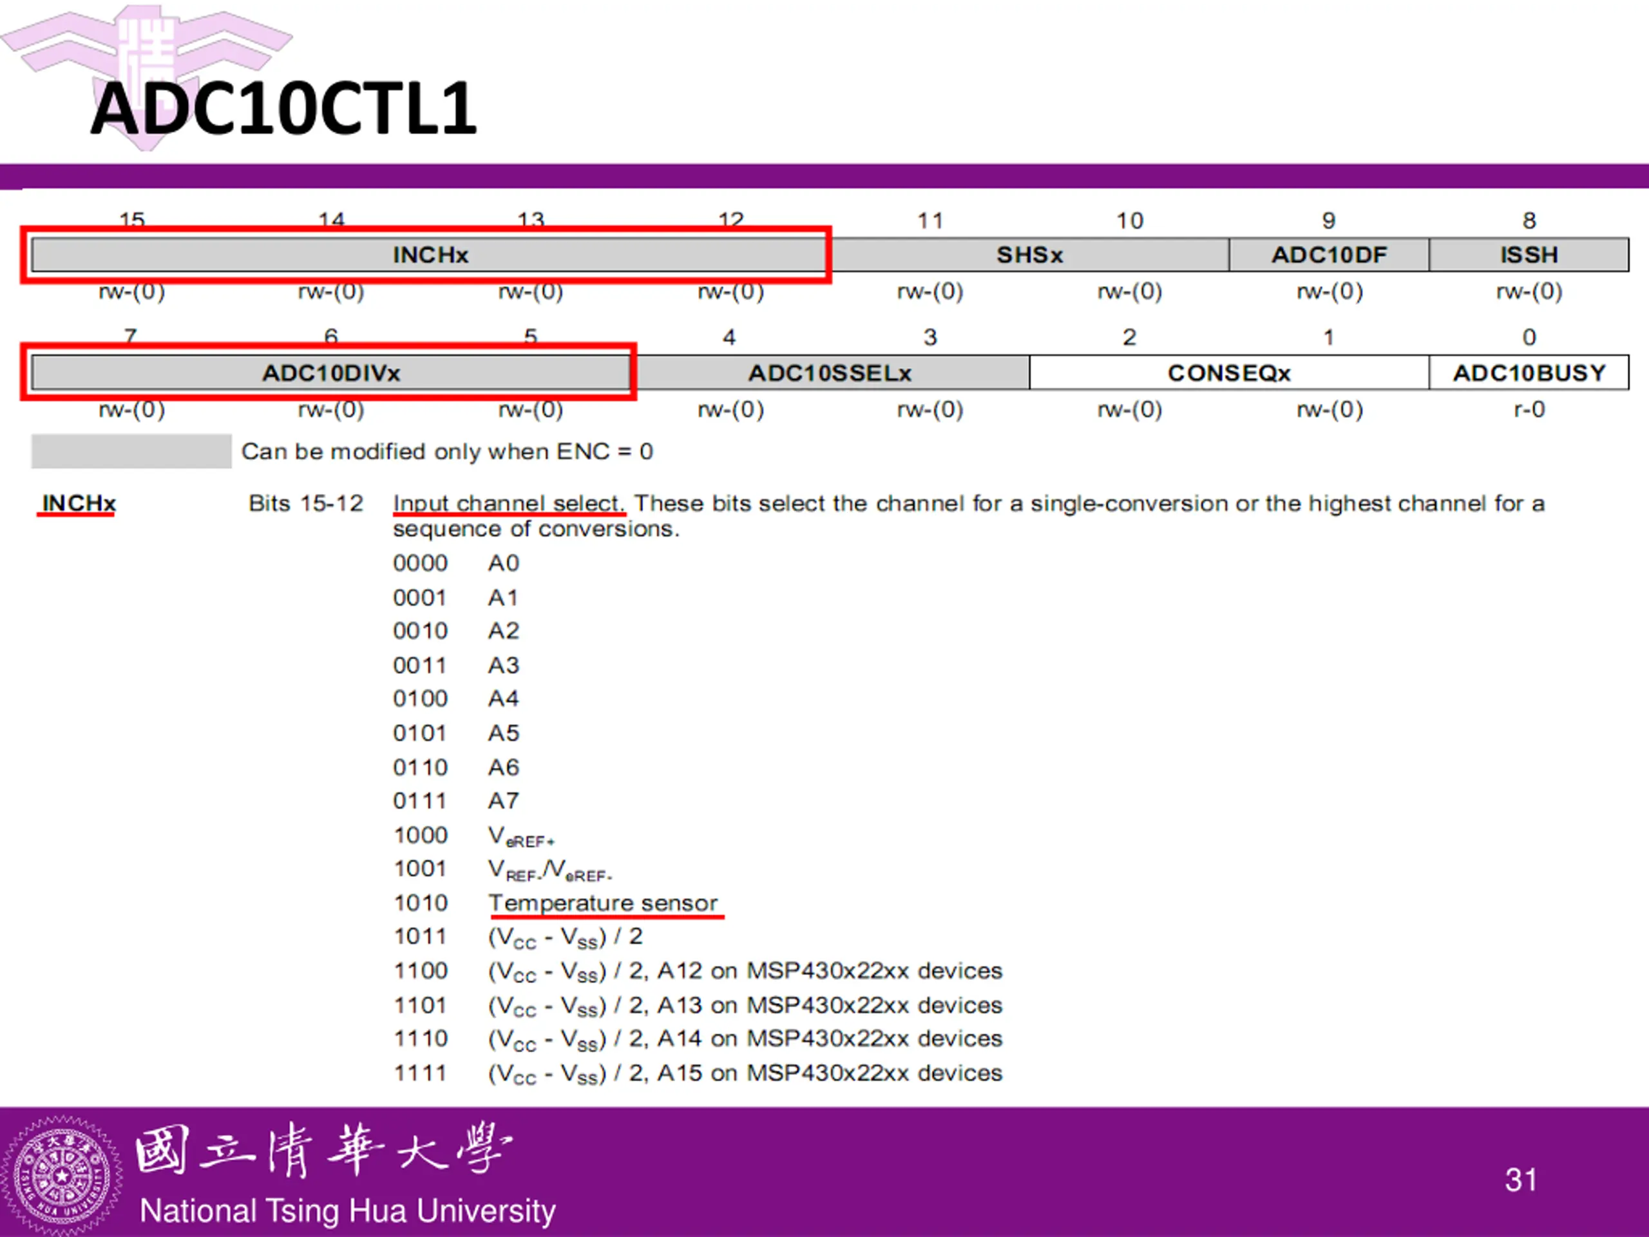Click the underlined 'Temperature sensor' entry
Image resolution: width=1649 pixels, height=1237 pixels.
pos(603,904)
